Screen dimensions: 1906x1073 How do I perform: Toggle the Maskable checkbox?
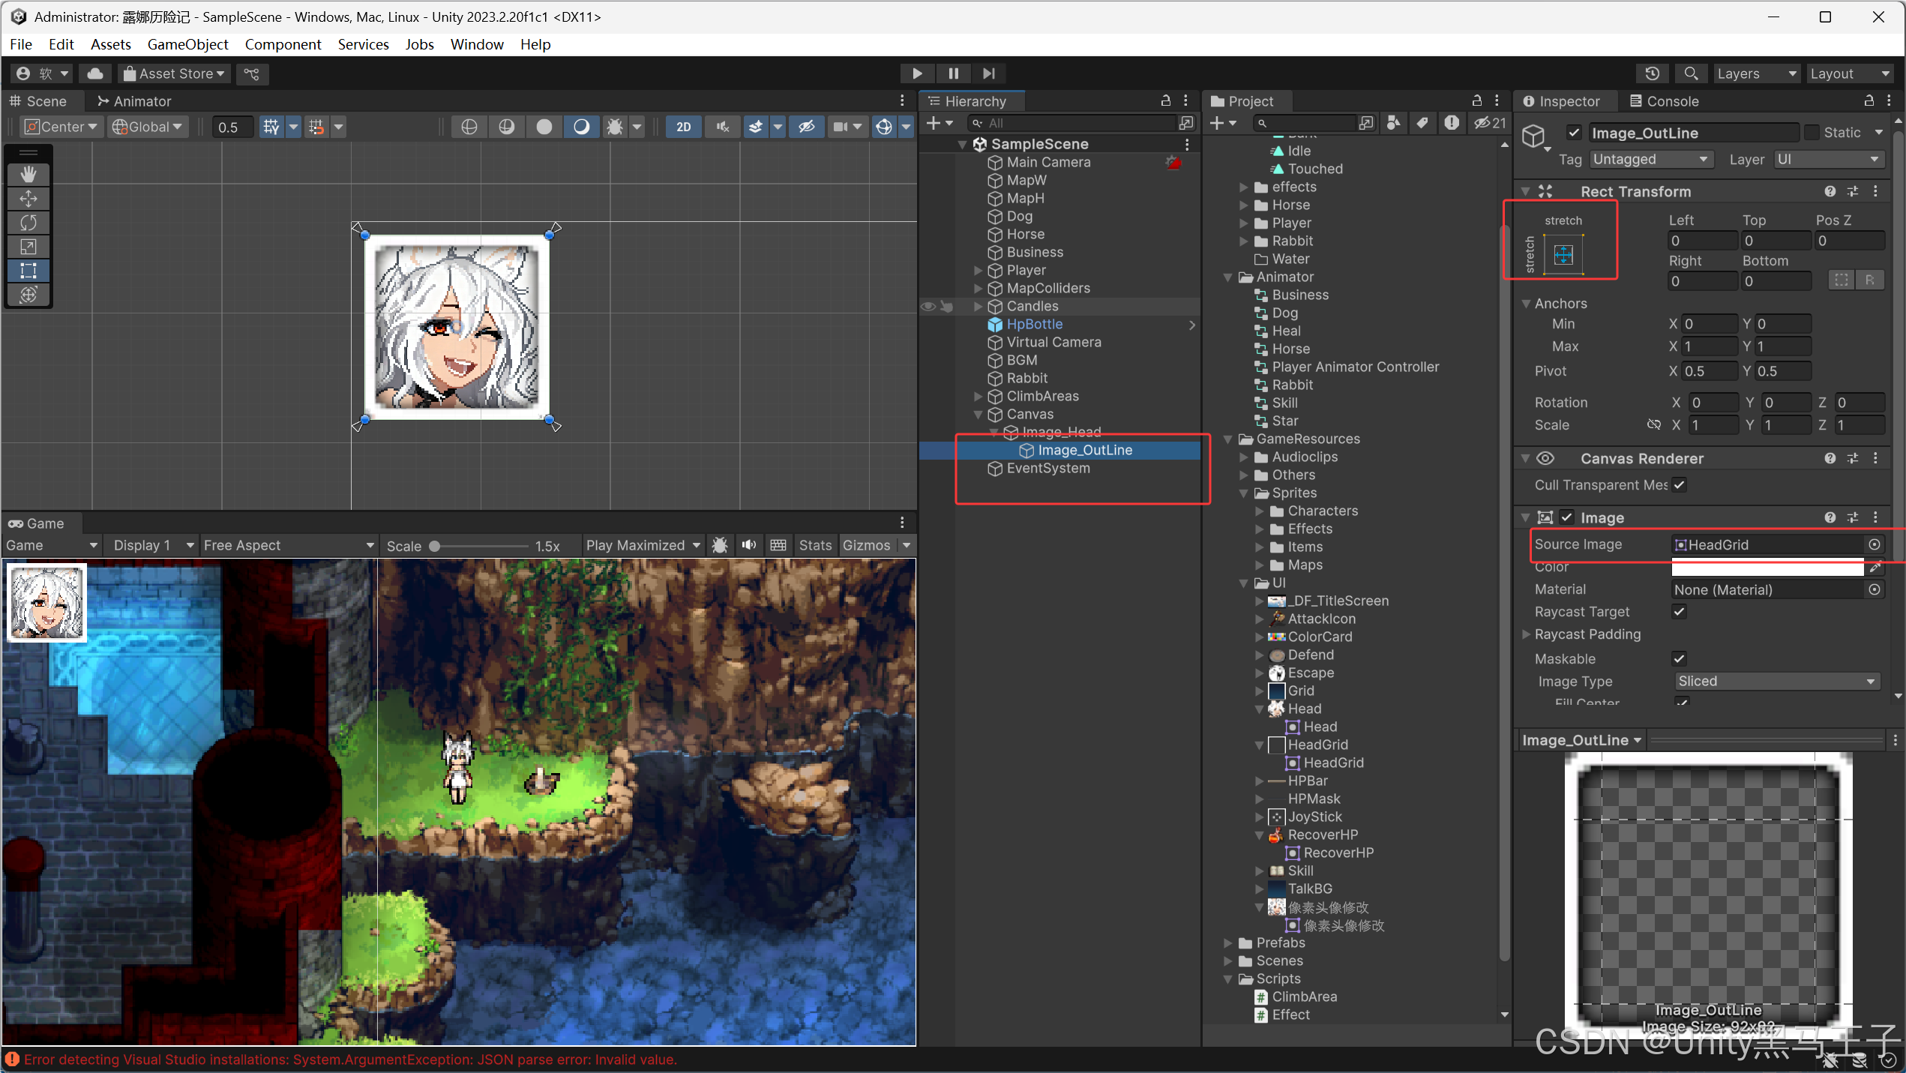coord(1679,659)
